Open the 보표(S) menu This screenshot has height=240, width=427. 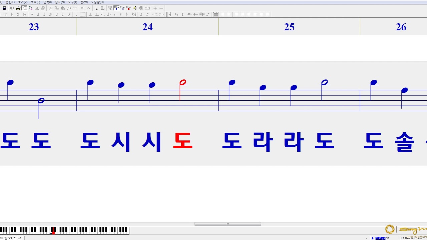pos(35,2)
